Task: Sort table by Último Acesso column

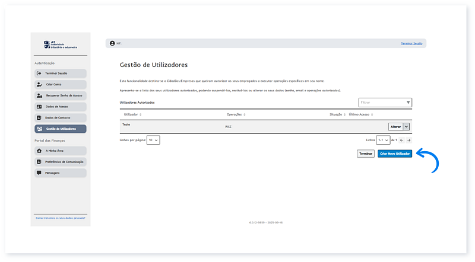Action: tap(372, 114)
